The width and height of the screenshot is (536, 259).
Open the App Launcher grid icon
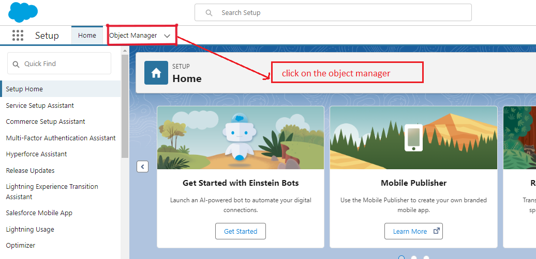click(x=18, y=36)
